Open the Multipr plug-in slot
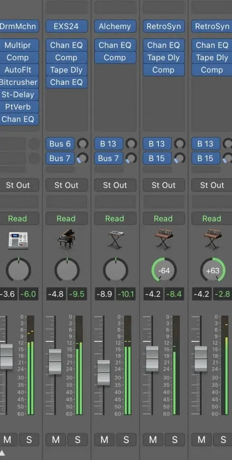 tap(19, 45)
